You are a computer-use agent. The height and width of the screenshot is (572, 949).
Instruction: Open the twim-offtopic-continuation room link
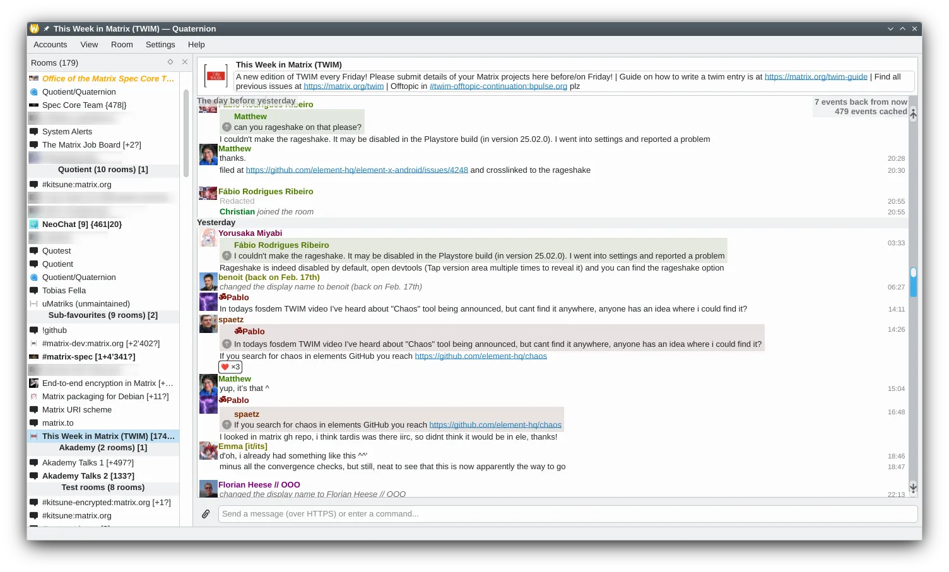click(498, 86)
